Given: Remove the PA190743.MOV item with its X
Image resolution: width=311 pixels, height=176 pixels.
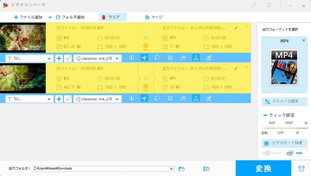Looking at the screenshot, I should (246, 27).
